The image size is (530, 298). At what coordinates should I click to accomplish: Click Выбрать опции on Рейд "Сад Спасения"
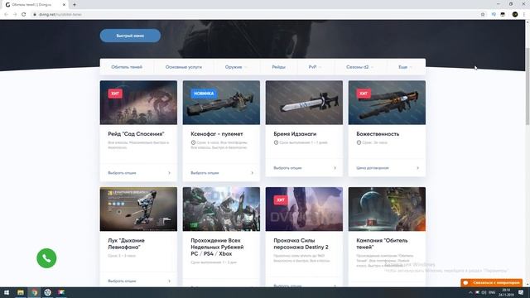(122, 173)
